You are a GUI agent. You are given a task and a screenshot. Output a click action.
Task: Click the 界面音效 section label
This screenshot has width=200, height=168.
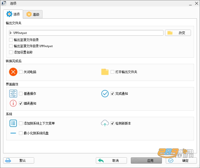tap(12, 84)
